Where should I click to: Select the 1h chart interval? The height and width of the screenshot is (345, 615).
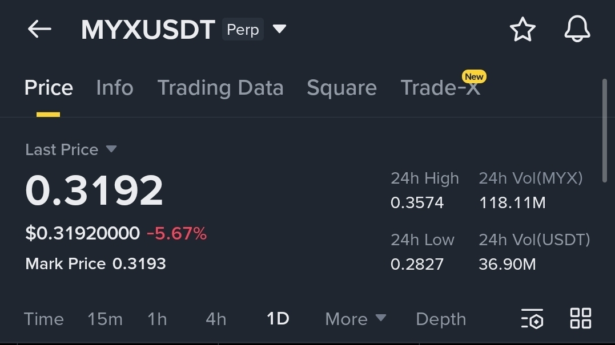coord(157,319)
